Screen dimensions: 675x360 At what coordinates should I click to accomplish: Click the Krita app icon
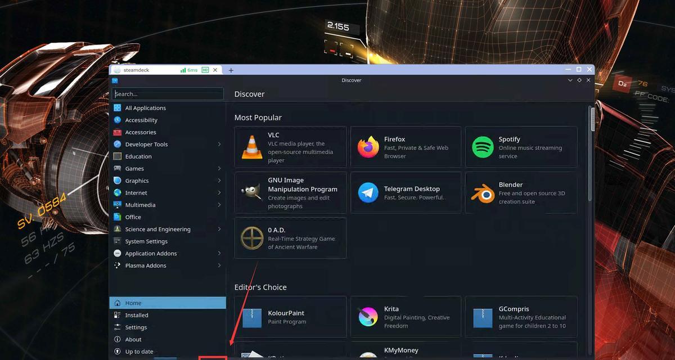click(x=368, y=317)
